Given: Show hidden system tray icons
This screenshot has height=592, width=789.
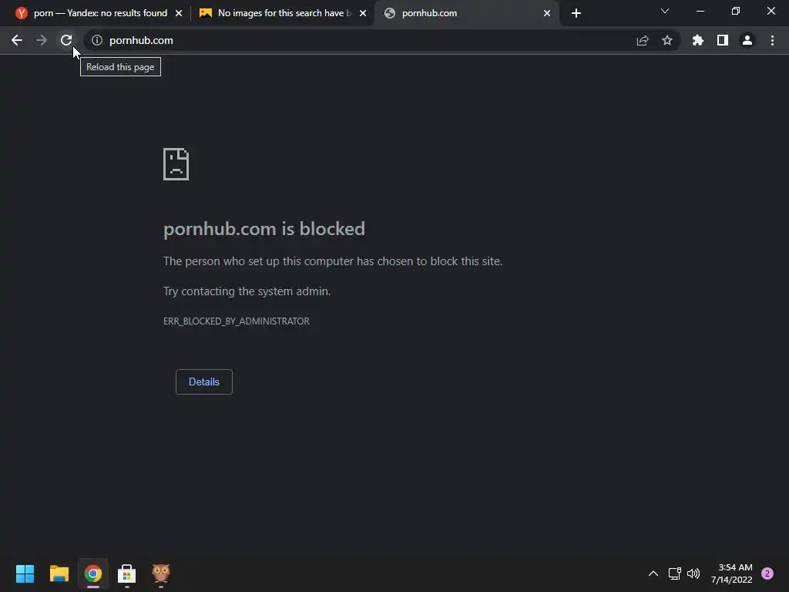Looking at the screenshot, I should [653, 573].
